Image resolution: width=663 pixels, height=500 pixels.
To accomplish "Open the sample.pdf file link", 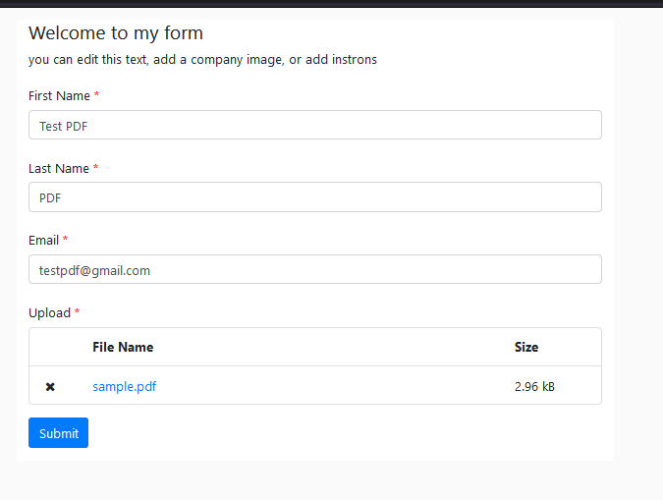I will pos(124,386).
